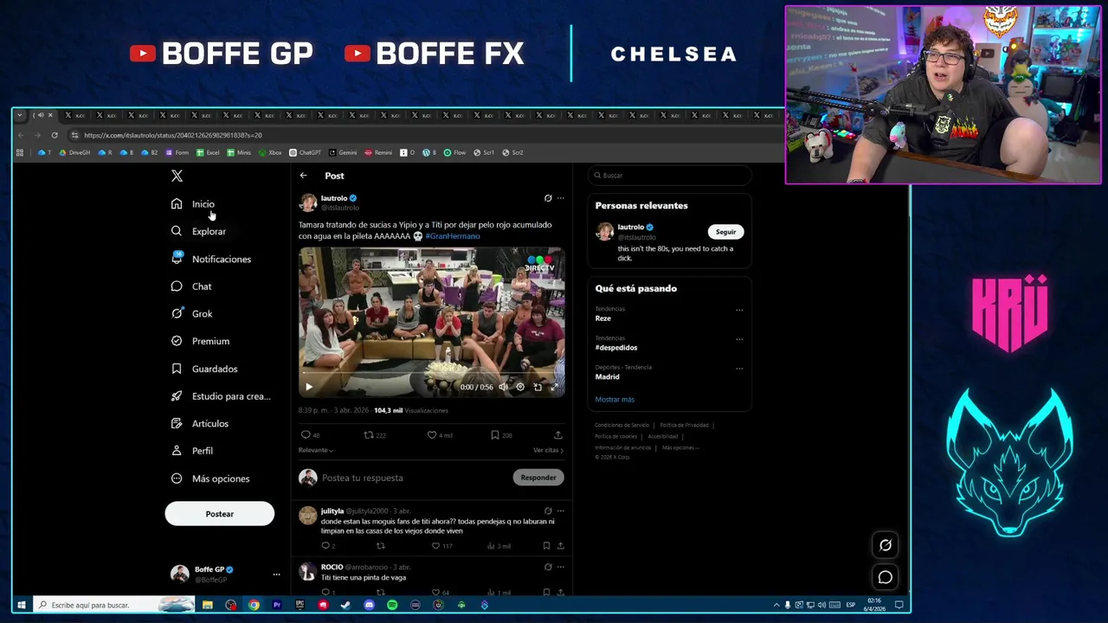Click the Grok floating button
Viewport: 1108px width, 623px height.
[886, 545]
